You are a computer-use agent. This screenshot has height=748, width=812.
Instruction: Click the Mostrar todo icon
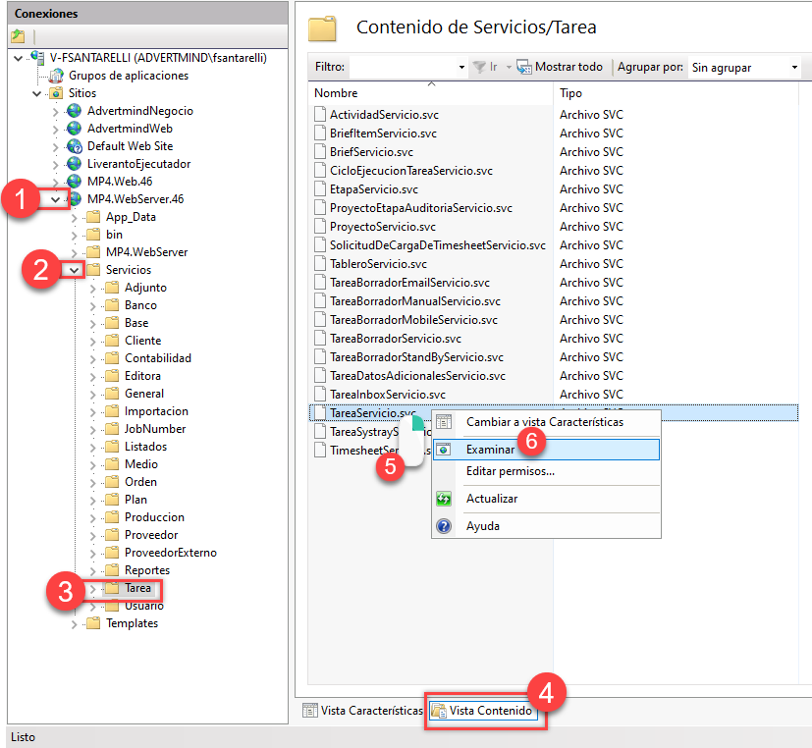pos(524,67)
